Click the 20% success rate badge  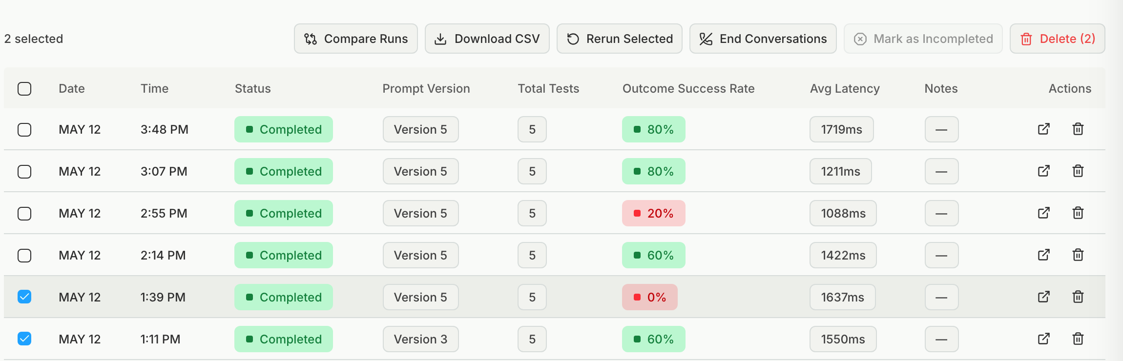(654, 213)
